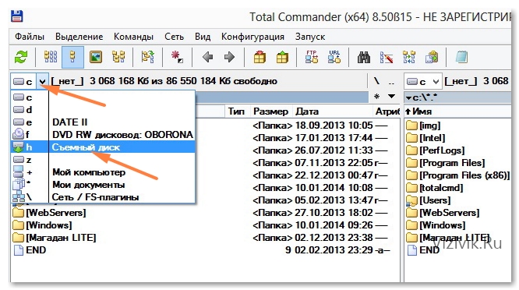The image size is (519, 290).
Task: Select drive e DATE II
Action: [x=103, y=122]
